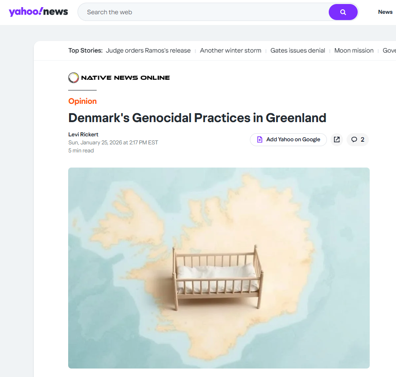Click inside the Search the web field
396x377 pixels.
[178, 12]
